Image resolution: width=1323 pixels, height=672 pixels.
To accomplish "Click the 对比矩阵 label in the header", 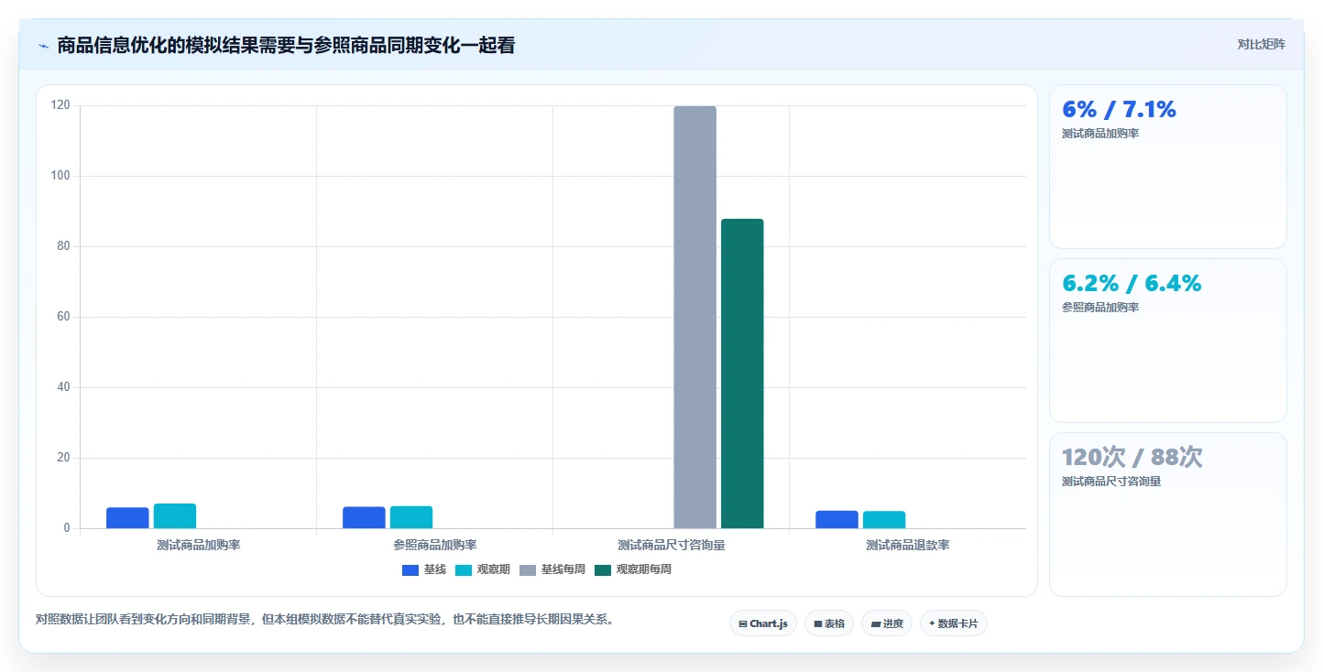I will [x=1261, y=45].
